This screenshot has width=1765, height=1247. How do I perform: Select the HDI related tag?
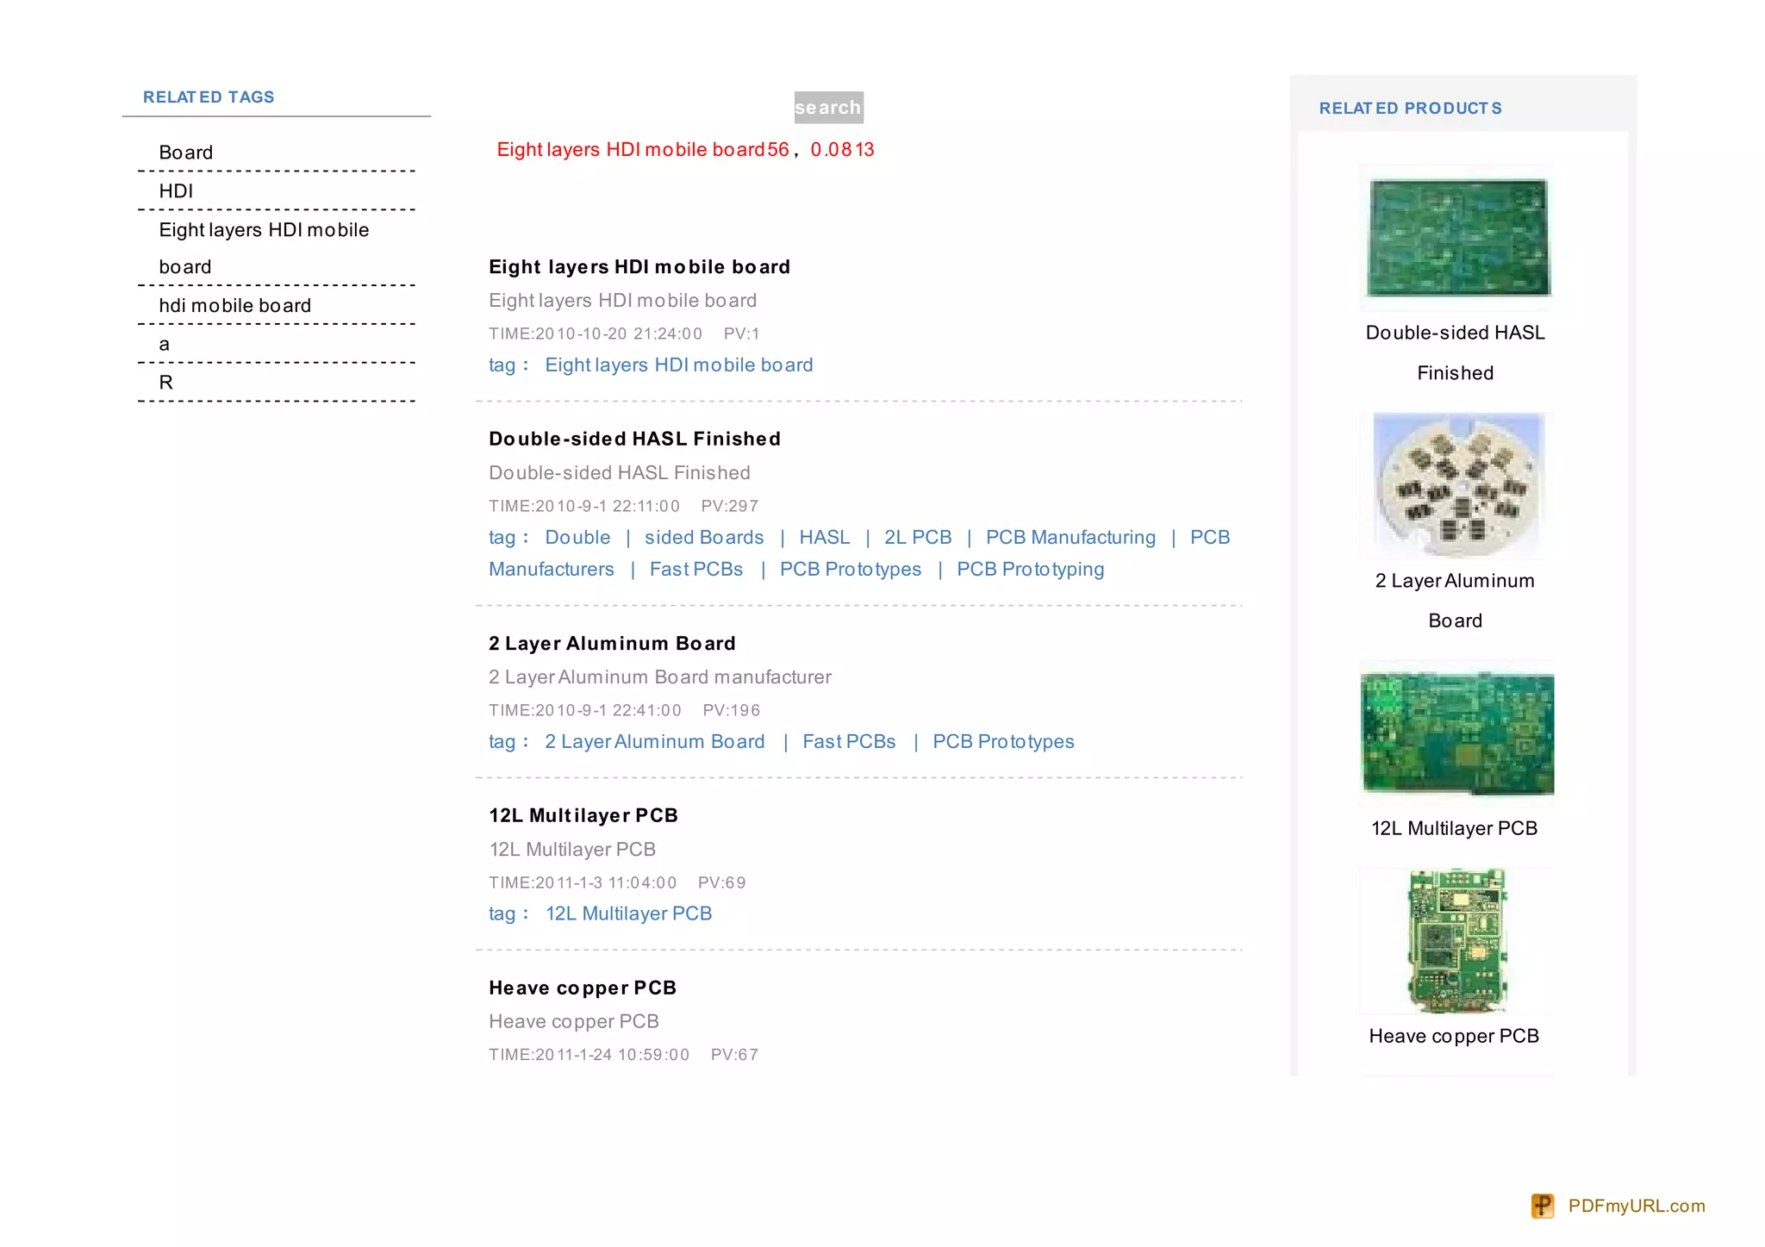[176, 191]
